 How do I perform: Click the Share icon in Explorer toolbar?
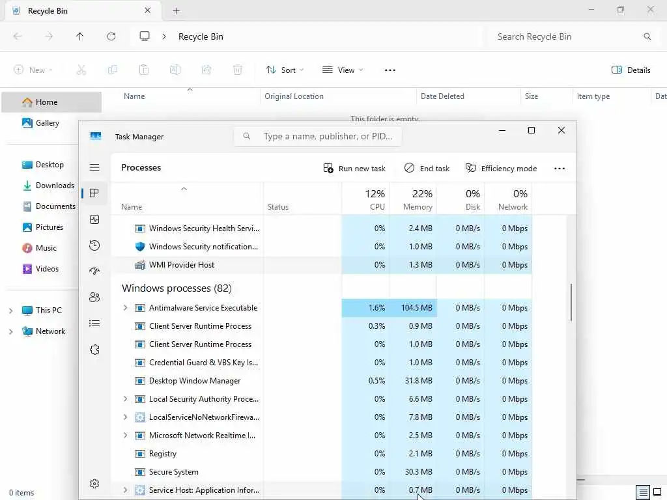coord(206,70)
